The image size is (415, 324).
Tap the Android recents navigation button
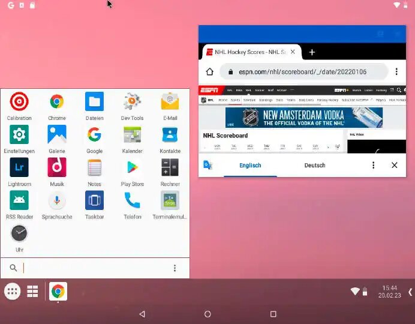point(273,314)
